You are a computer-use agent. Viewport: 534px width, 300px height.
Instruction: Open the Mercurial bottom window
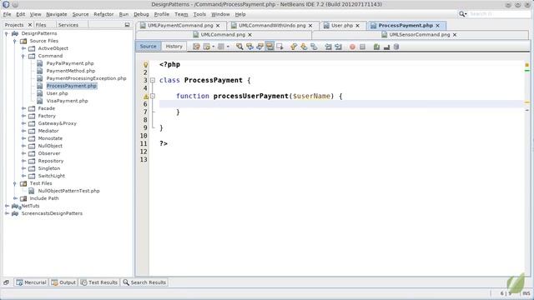click(32, 282)
